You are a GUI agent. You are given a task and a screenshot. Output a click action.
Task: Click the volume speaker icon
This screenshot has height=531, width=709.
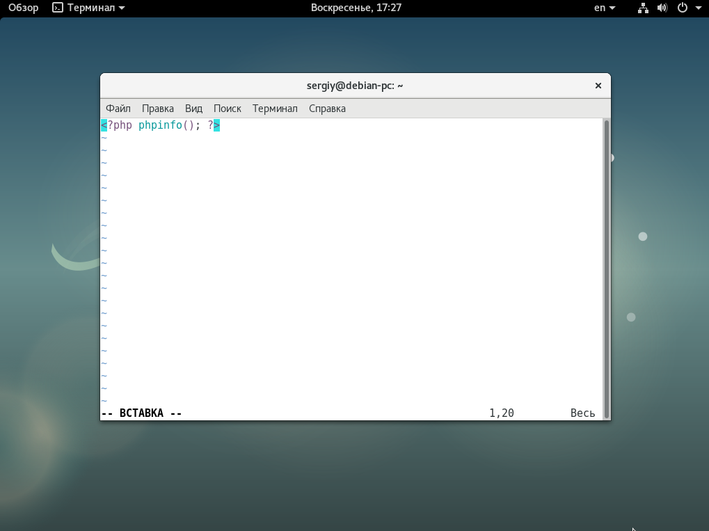(662, 8)
